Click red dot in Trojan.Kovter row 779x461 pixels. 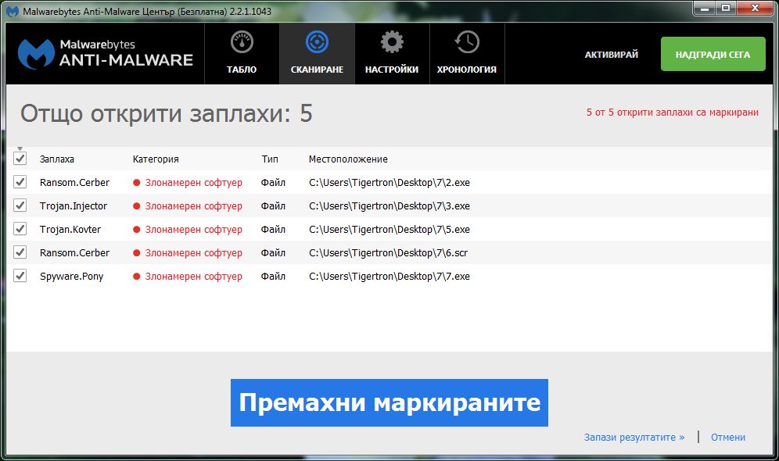[137, 229]
